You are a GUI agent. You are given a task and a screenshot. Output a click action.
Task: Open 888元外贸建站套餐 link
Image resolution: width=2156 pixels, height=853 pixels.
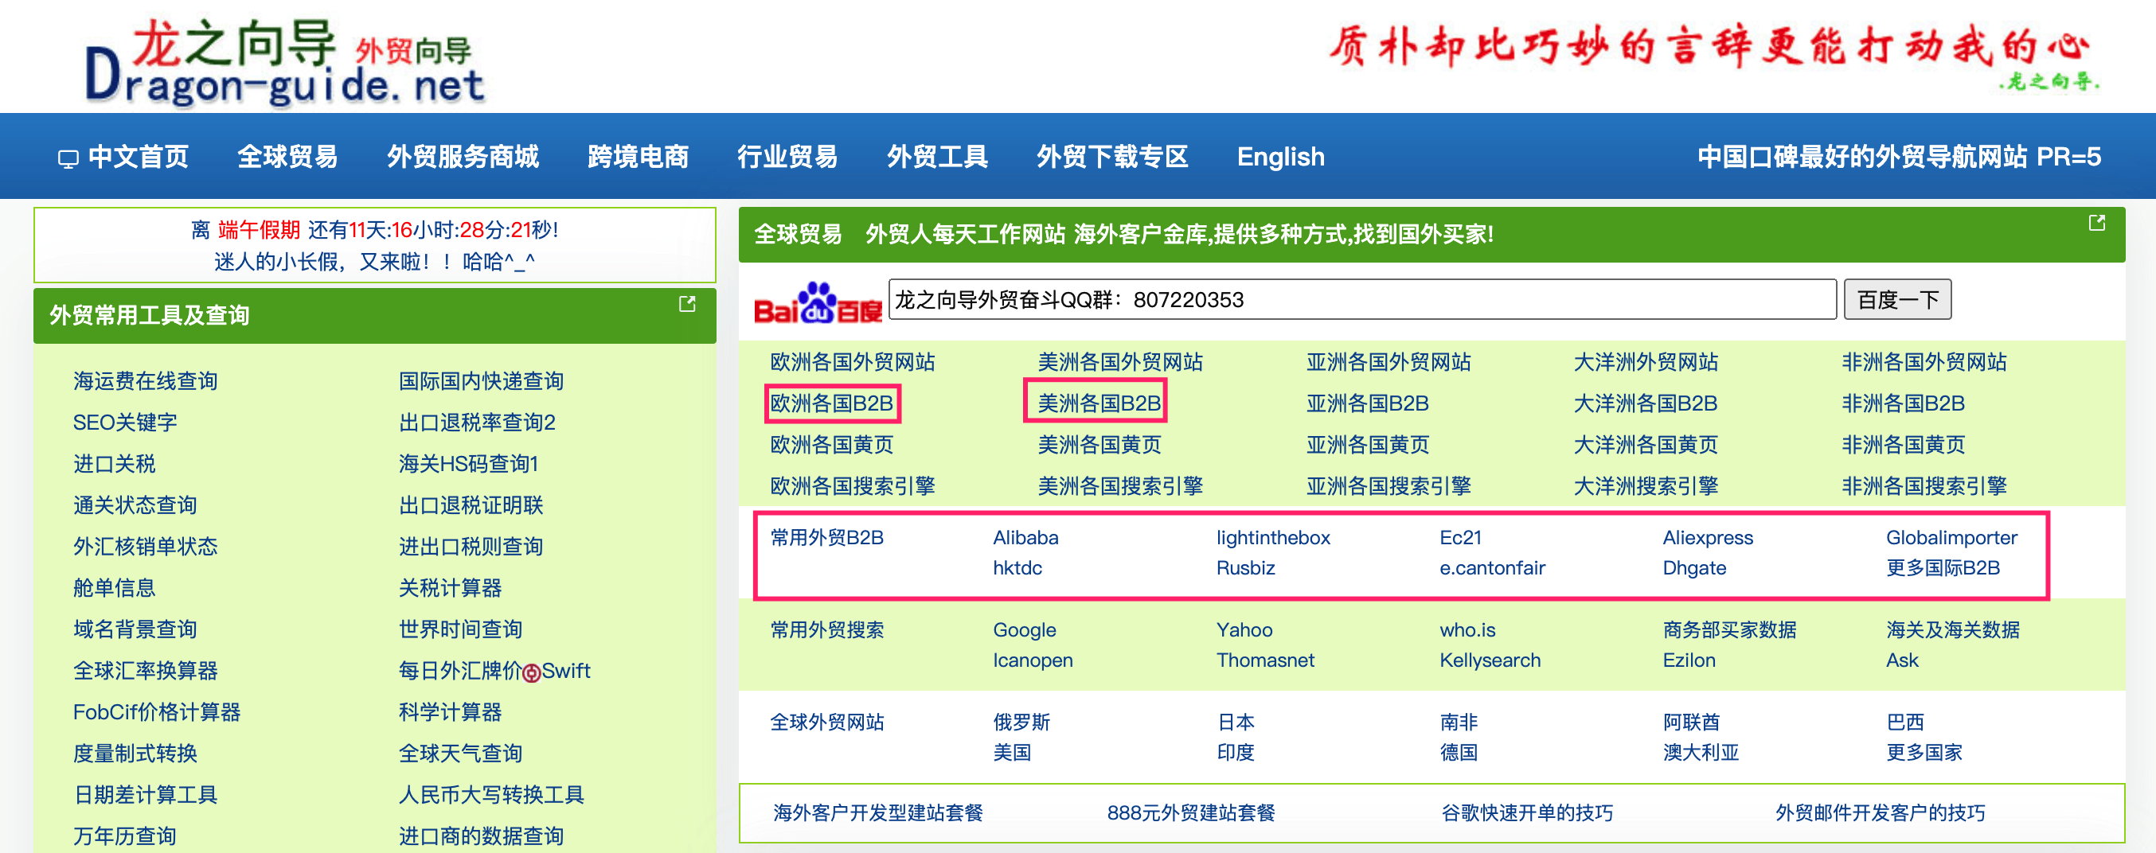1190,813
